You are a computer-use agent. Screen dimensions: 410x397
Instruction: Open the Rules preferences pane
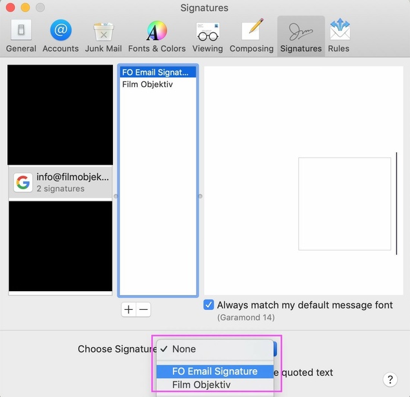[x=339, y=36]
